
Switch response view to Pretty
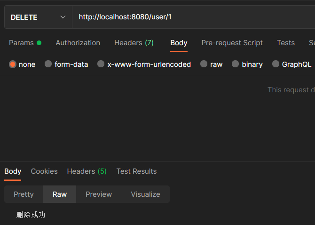pyautogui.click(x=24, y=194)
